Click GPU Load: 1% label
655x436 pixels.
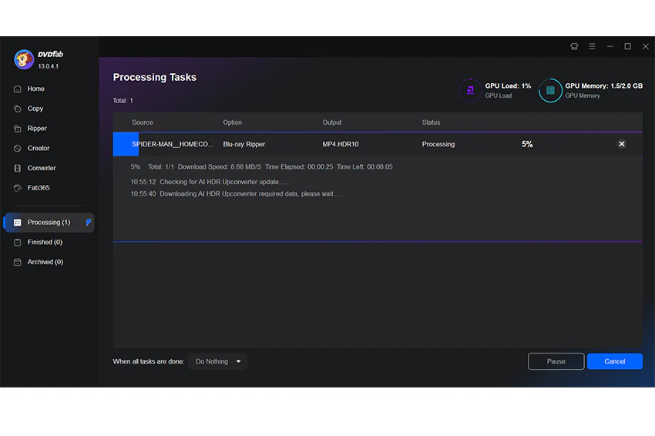pos(508,86)
